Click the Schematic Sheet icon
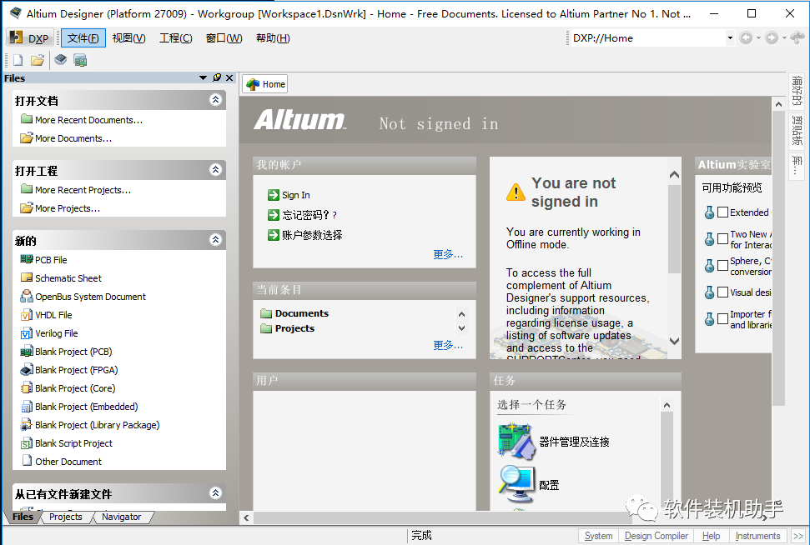810x545 pixels. pyautogui.click(x=27, y=277)
